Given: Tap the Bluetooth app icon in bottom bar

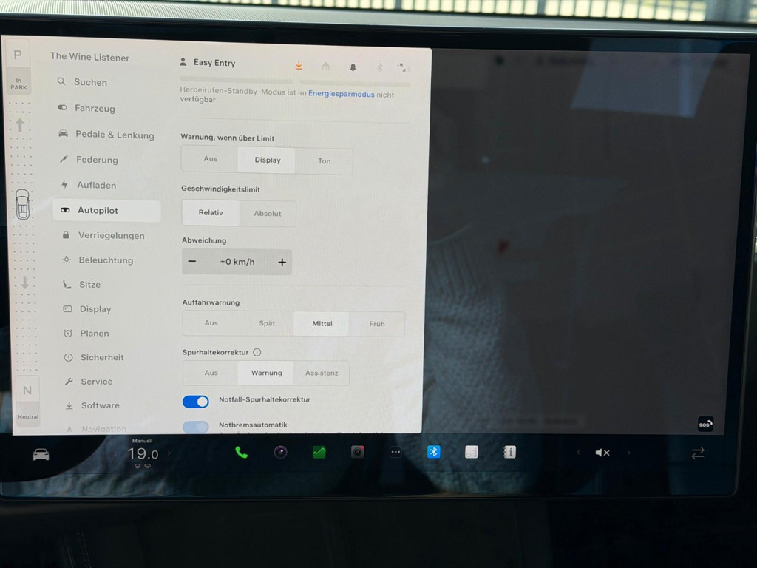Looking at the screenshot, I should 434,452.
